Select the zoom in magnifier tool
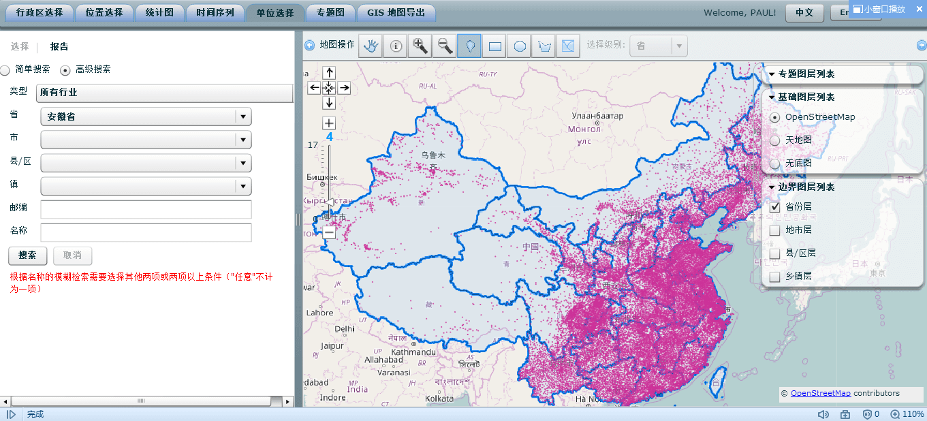 (420, 46)
